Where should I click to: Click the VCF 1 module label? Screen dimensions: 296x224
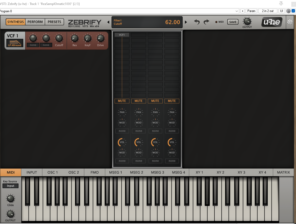pyautogui.click(x=12, y=36)
